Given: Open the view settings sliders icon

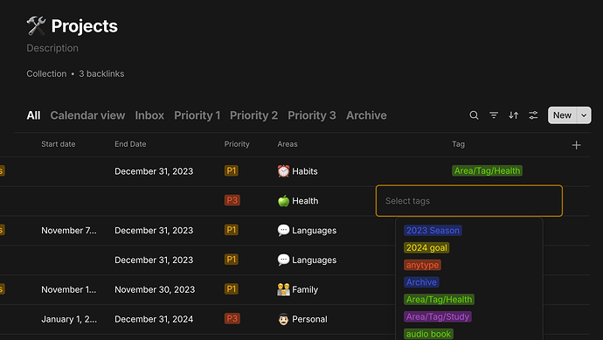Looking at the screenshot, I should click(x=533, y=115).
